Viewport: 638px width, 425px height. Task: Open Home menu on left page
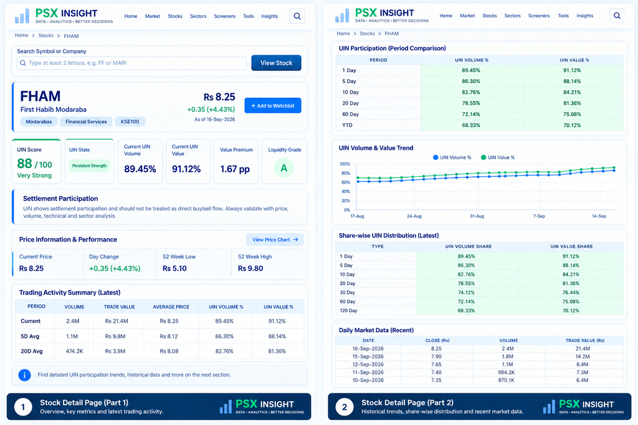(x=131, y=16)
